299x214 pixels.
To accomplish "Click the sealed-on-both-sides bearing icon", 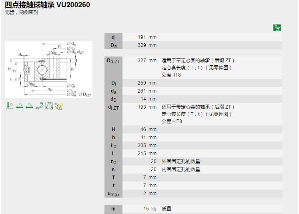I will [x=49, y=105].
